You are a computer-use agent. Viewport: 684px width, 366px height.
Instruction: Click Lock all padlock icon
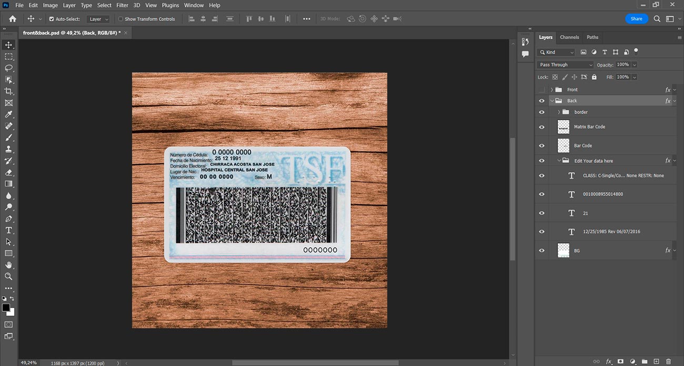(x=594, y=77)
